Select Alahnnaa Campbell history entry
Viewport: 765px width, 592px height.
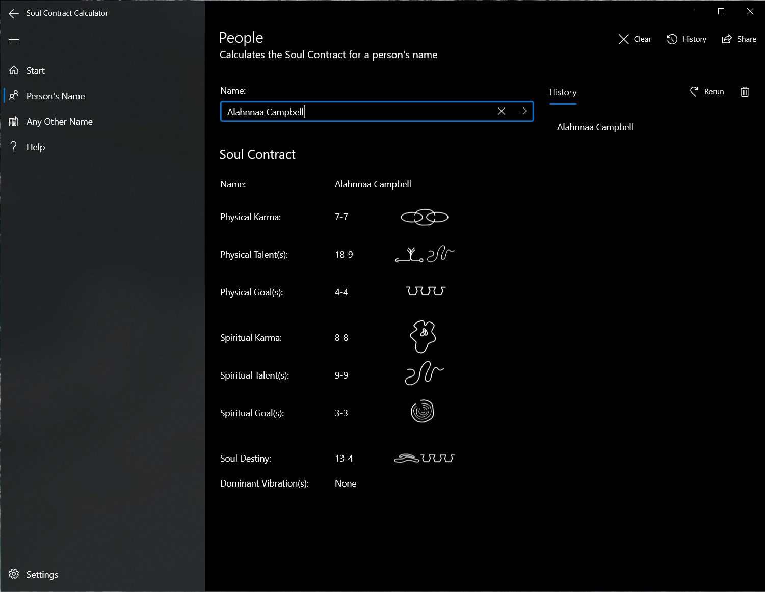click(595, 127)
